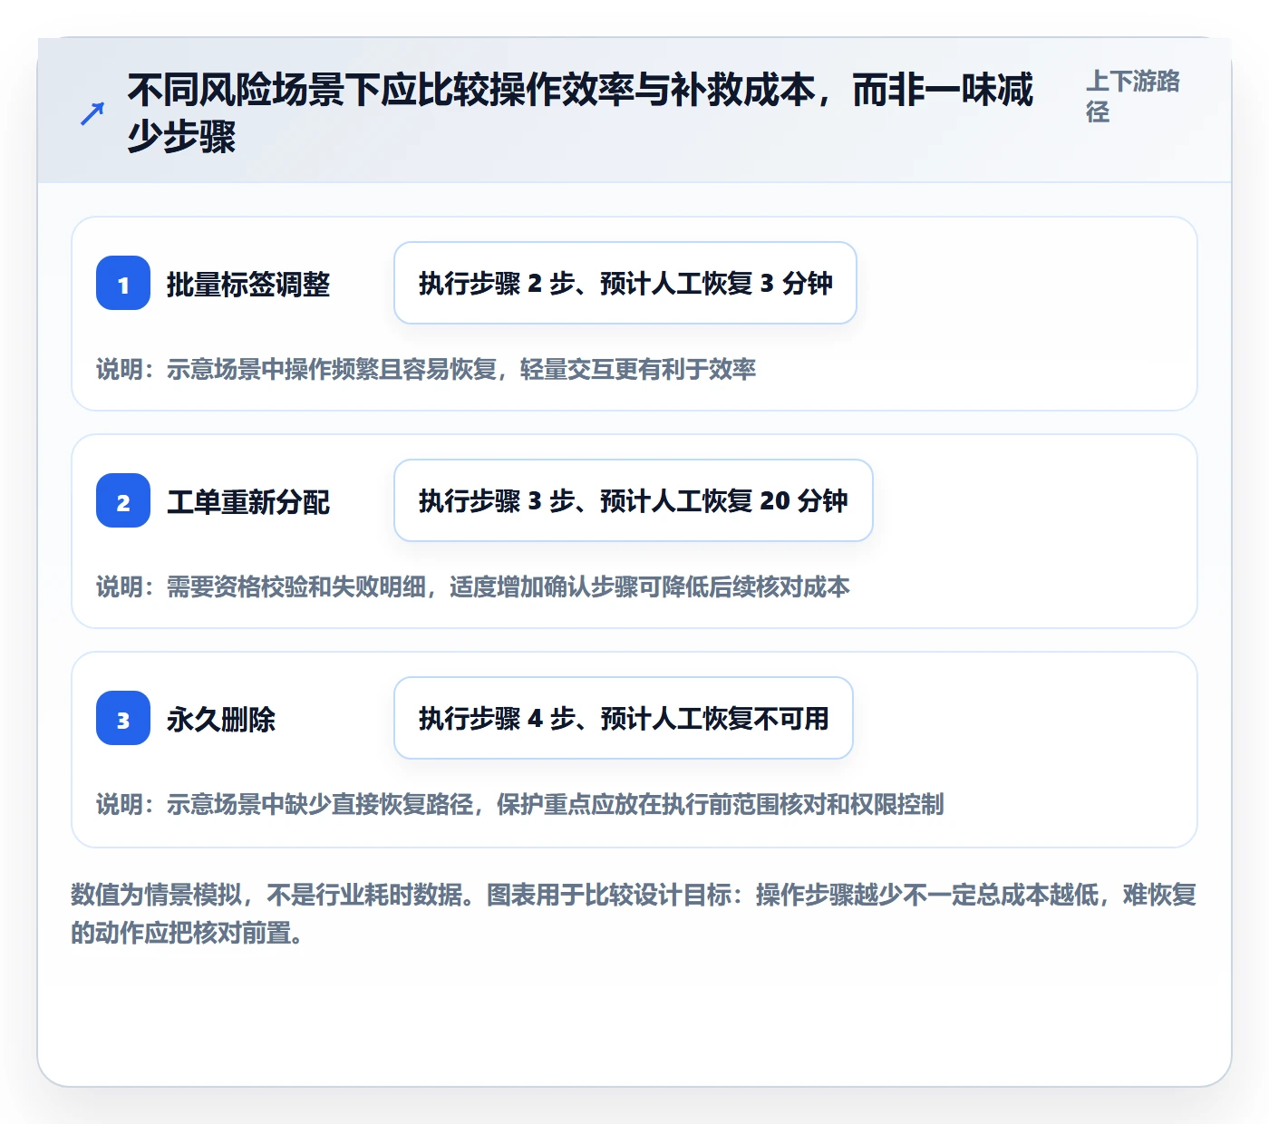
Task: Click the note about 缺少直接恢复路径
Action: (x=520, y=804)
